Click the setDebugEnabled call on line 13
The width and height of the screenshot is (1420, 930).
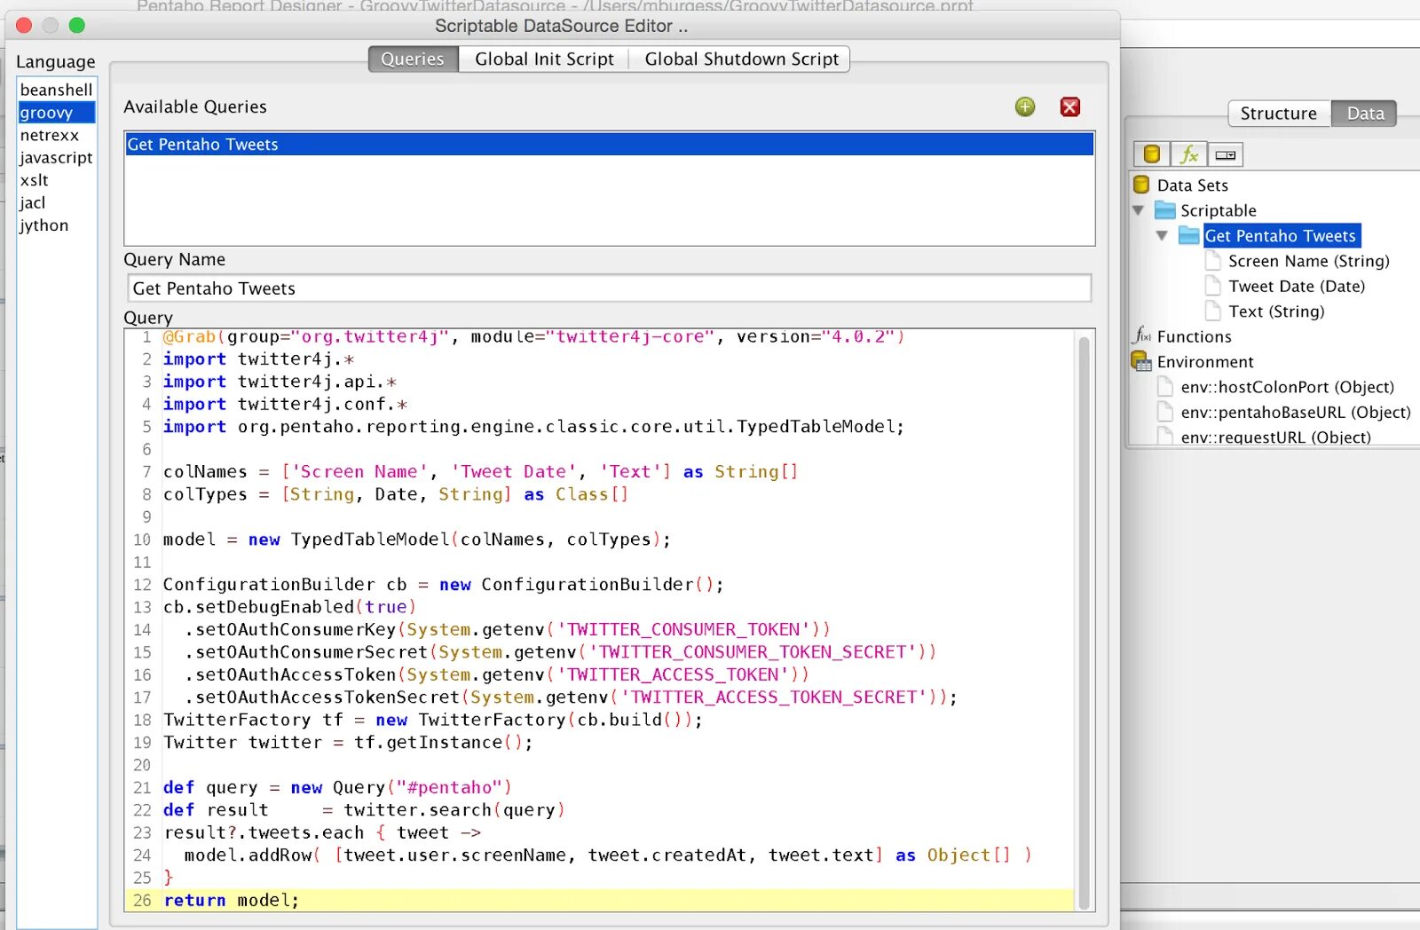[290, 607]
